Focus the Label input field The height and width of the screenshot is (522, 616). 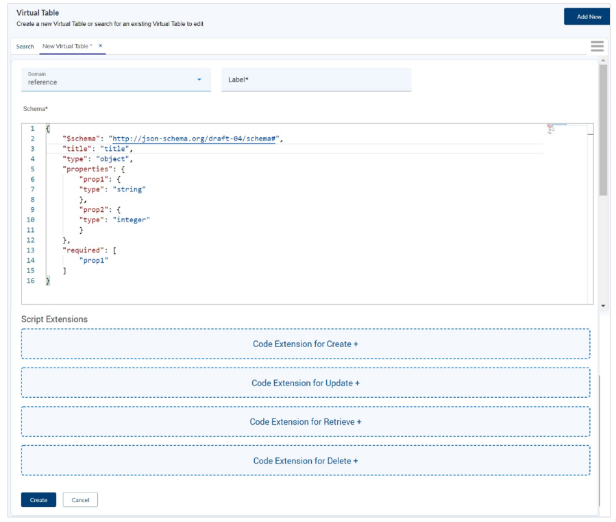[316, 80]
